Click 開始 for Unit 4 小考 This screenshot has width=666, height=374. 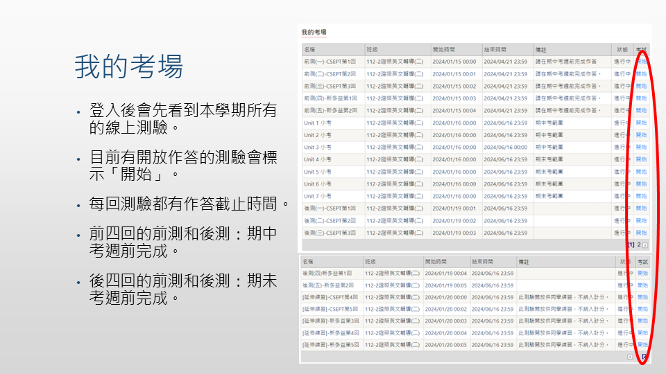642,159
